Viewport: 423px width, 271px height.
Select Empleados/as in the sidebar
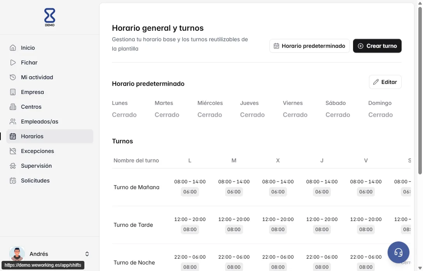(x=50, y=122)
